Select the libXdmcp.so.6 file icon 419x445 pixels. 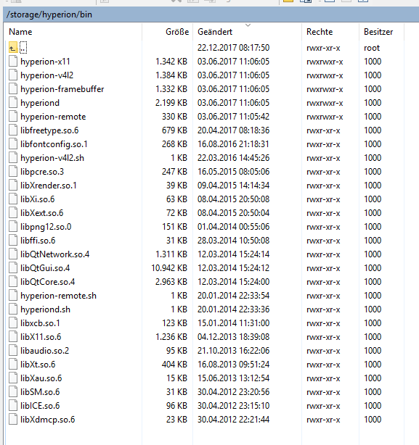point(13,420)
